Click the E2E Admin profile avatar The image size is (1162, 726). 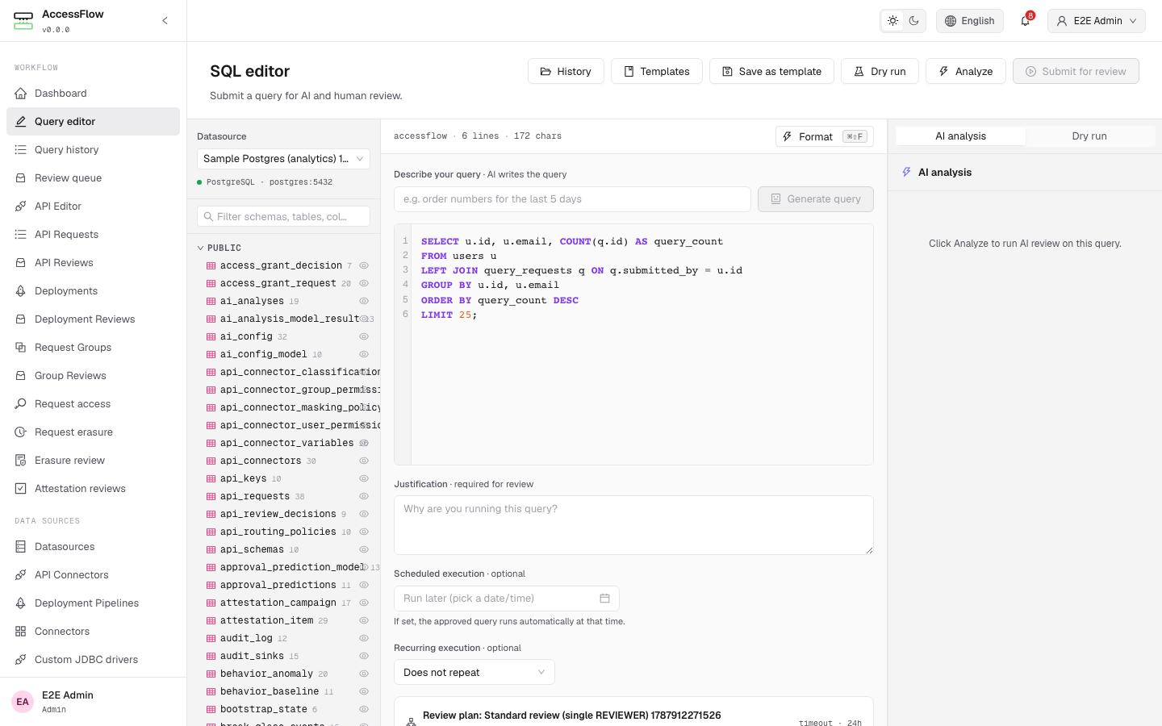(23, 702)
